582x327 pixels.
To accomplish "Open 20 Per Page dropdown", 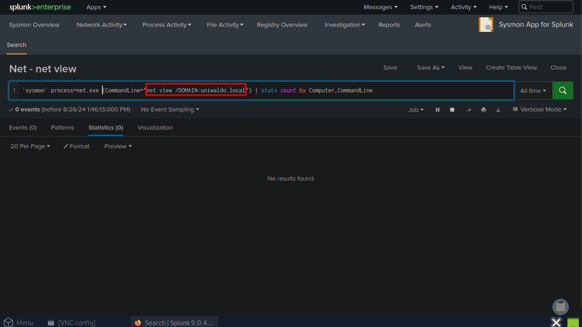I will pos(30,146).
